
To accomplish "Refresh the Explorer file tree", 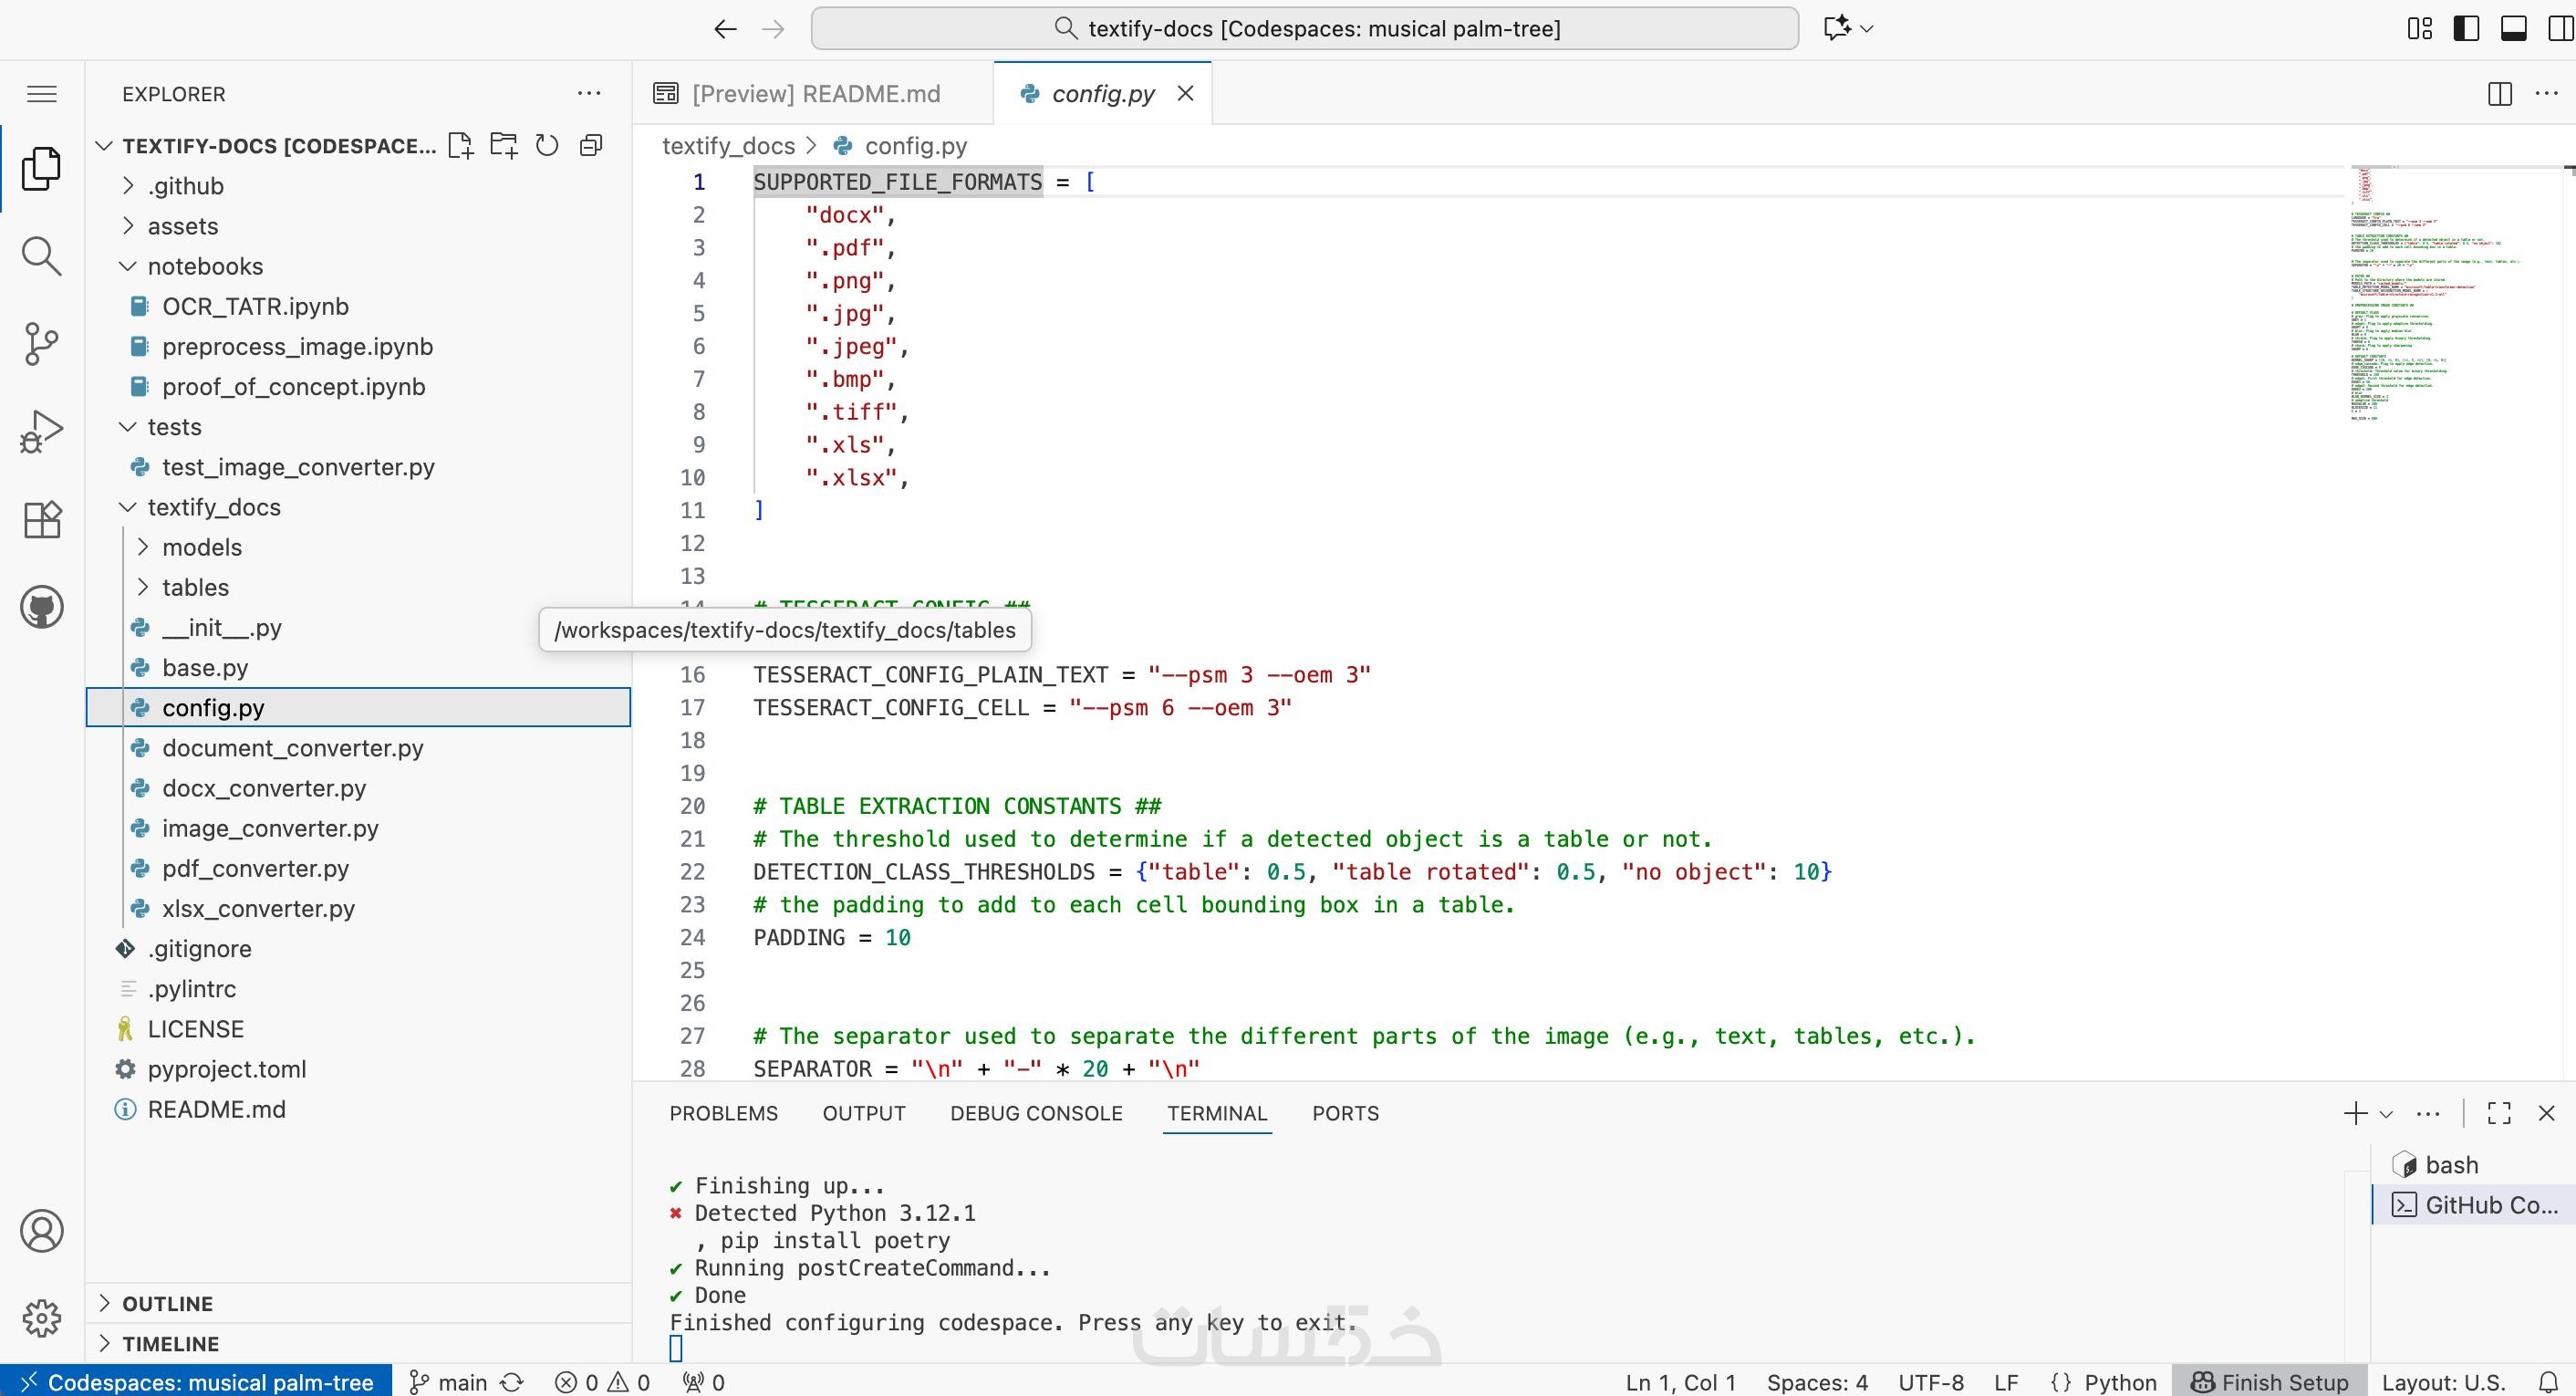I will 547,146.
